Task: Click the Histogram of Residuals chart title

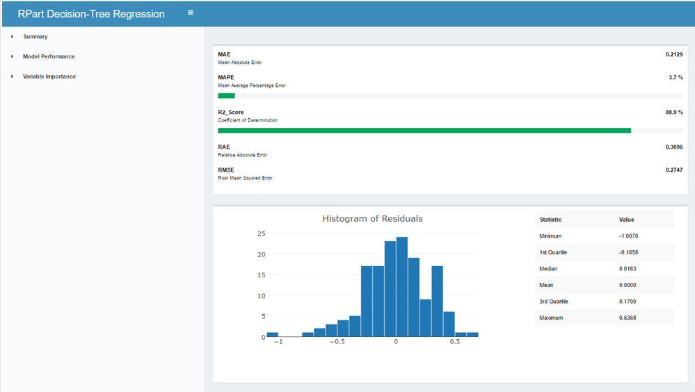Action: click(x=372, y=218)
